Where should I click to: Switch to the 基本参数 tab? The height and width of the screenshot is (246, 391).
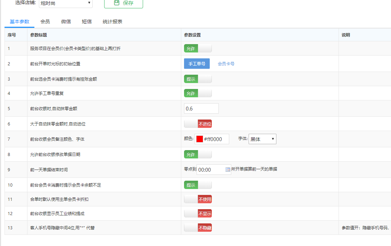[19, 22]
